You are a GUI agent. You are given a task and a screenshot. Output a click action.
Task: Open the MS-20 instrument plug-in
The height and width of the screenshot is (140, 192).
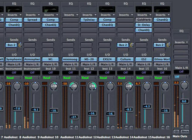pyautogui.click(x=89, y=59)
